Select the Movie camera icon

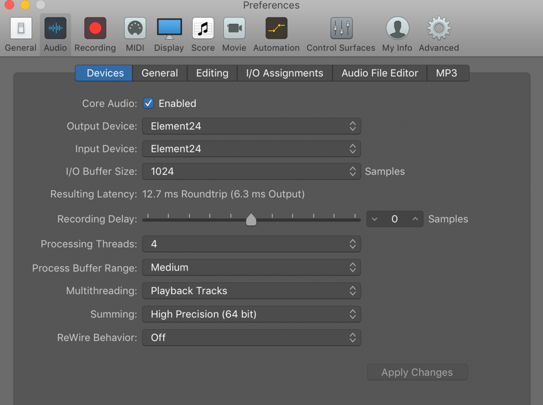(x=234, y=29)
